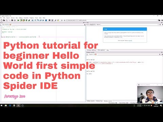
Task: Find symbols in file (@ icon)
Action: click(x=15, y=20)
